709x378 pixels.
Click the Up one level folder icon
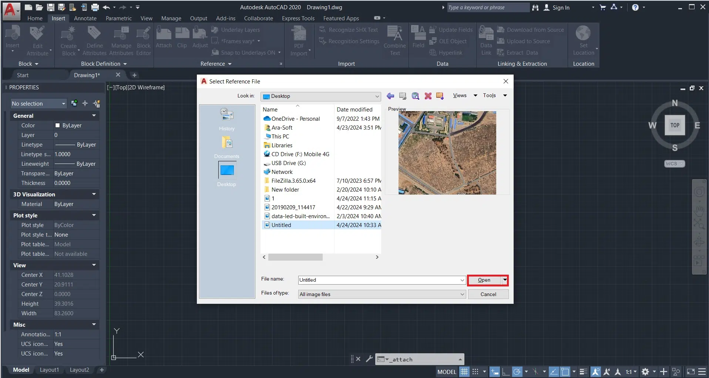pyautogui.click(x=403, y=96)
